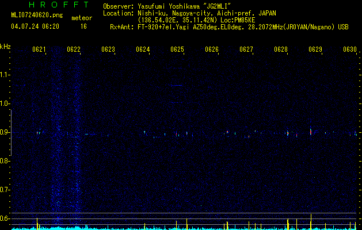The height and width of the screenshot is (230, 362).
Task: Click the 0629 time marker
Action: point(315,49)
